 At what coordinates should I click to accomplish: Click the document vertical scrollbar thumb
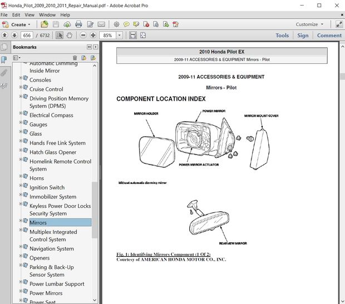(343, 76)
